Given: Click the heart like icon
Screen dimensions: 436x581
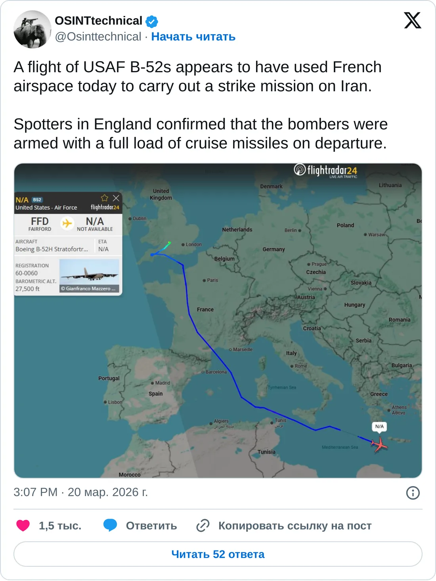Looking at the screenshot, I should click(x=23, y=525).
